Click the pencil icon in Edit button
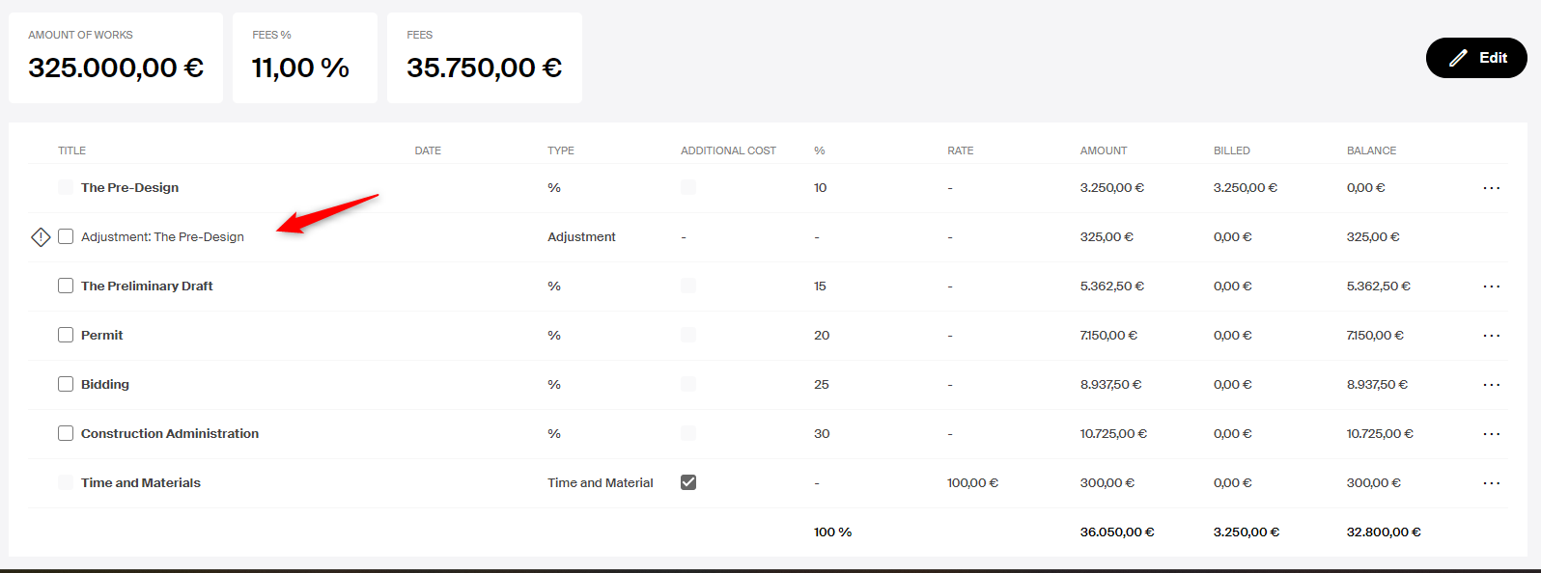This screenshot has height=573, width=1541. coord(1458,58)
